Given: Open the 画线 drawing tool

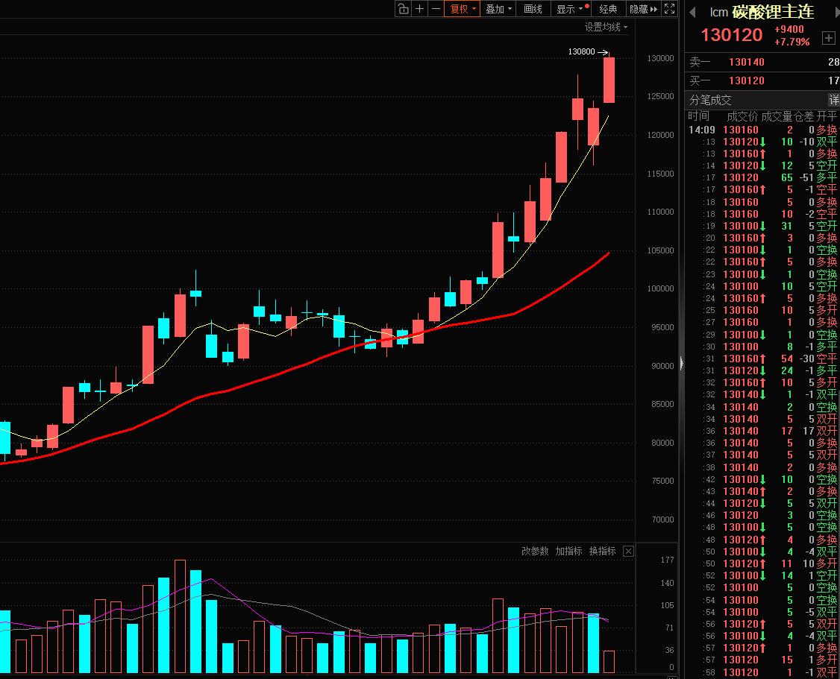Looking at the screenshot, I should [x=532, y=10].
